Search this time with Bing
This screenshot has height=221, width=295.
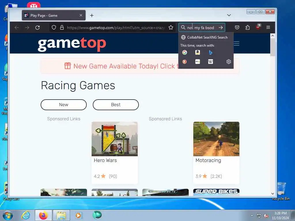pos(211,52)
